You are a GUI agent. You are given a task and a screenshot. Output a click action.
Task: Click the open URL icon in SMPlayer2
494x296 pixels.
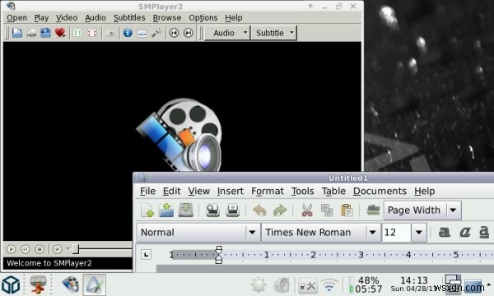tap(45, 33)
